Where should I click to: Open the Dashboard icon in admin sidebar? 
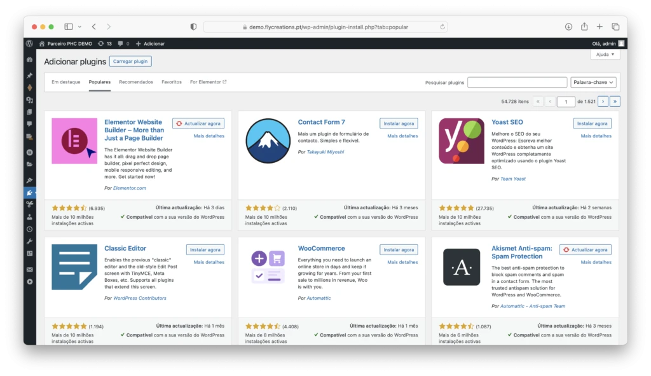29,59
